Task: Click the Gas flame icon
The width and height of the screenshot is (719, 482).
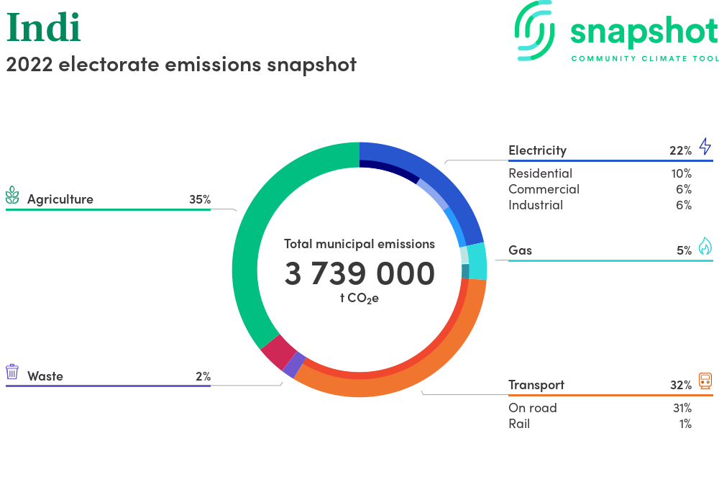Action: click(705, 246)
